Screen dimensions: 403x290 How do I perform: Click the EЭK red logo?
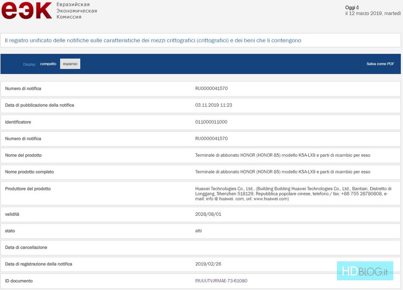27,10
